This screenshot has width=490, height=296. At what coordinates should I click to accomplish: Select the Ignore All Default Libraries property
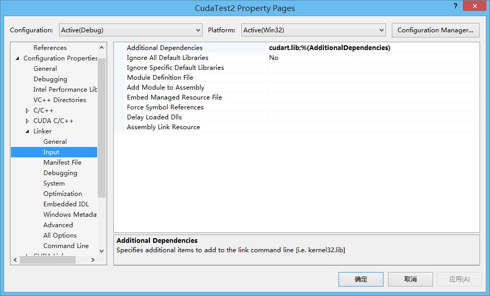168,58
